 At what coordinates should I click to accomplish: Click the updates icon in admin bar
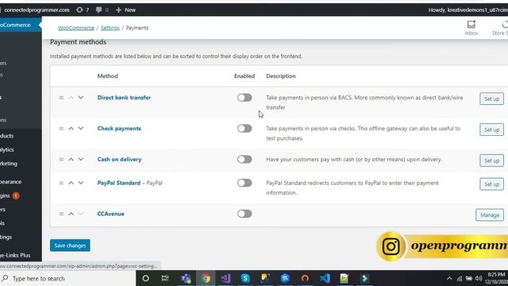(83, 10)
